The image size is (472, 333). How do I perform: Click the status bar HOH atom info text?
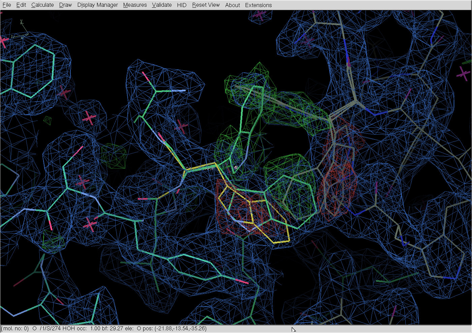104,328
